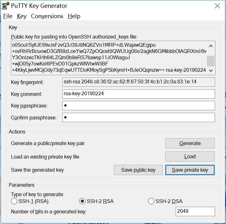Click the Parameters group heading
Screen dimensions: 226x224
[22, 185]
